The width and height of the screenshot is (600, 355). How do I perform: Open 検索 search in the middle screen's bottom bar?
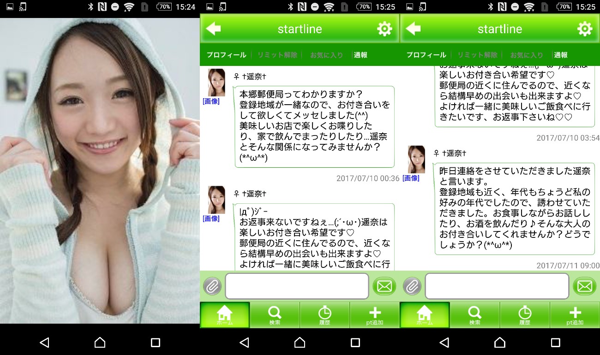coord(275,315)
